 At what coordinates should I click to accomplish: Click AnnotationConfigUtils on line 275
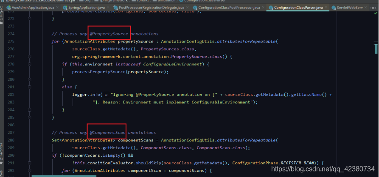tap(188, 41)
